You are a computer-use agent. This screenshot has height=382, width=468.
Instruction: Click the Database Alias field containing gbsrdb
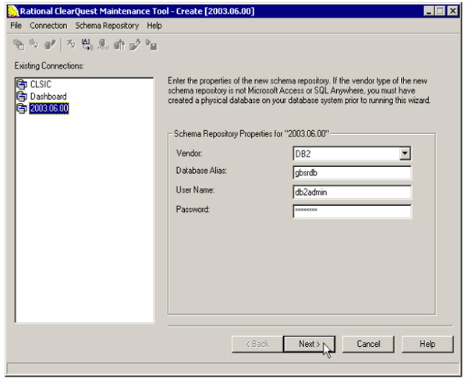click(x=352, y=172)
